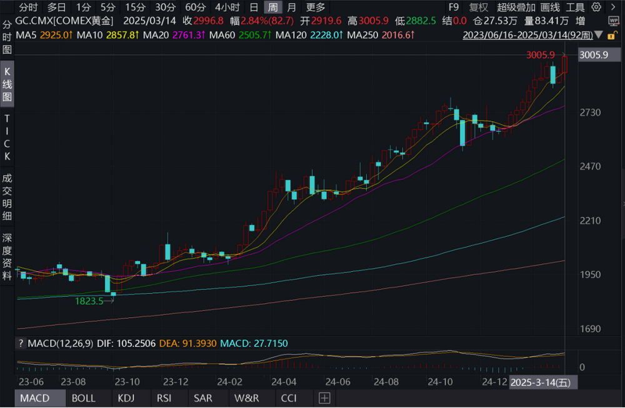Image resolution: width=625 pixels, height=408 pixels.
Task: Click the right arrow toolbar chevron
Action: pyautogui.click(x=612, y=7)
